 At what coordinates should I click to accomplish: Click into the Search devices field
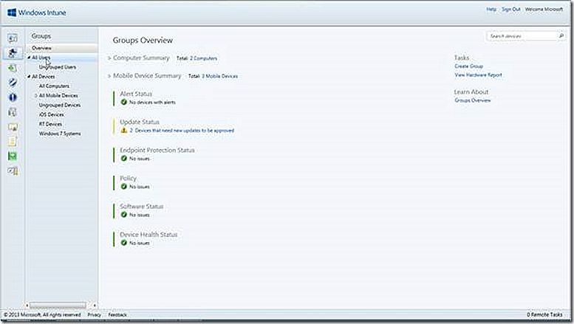(x=522, y=36)
